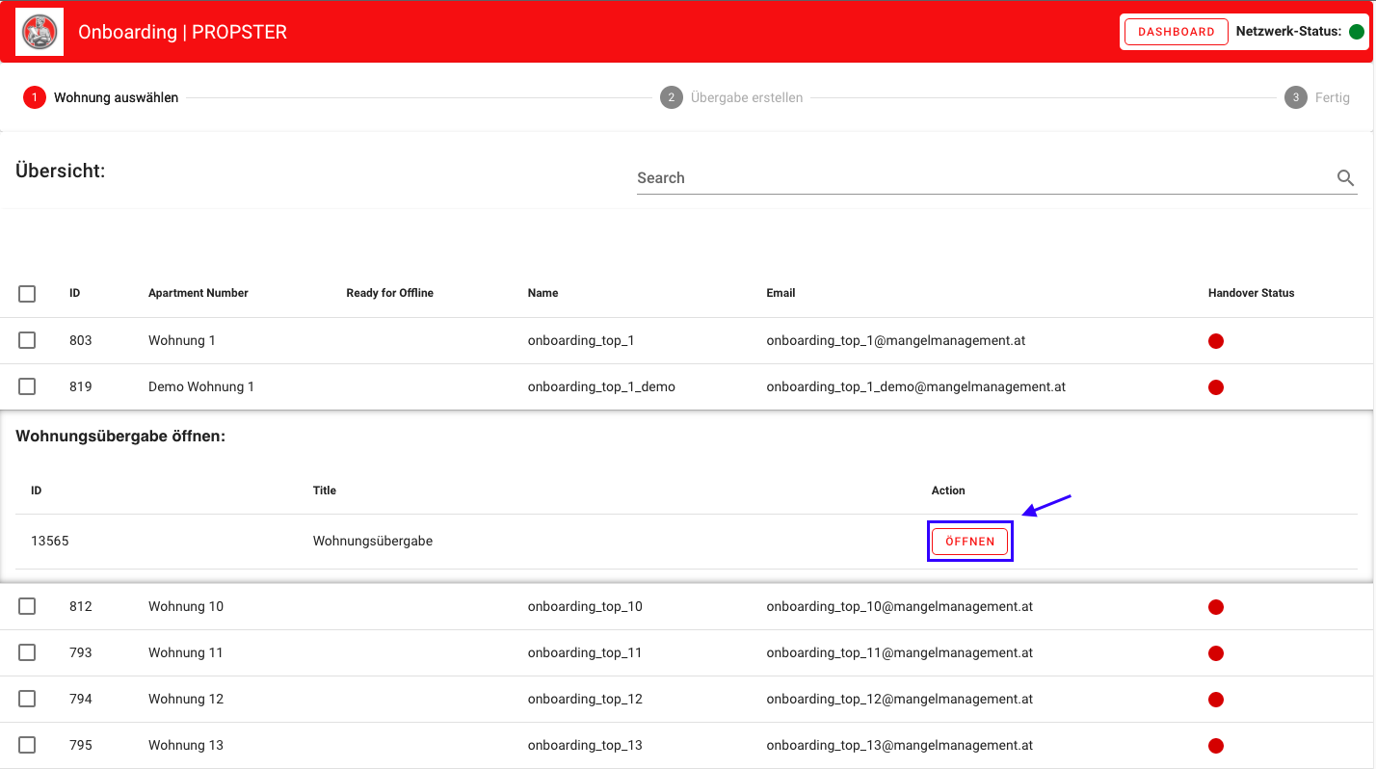Click ID 795 cell

[81, 746]
